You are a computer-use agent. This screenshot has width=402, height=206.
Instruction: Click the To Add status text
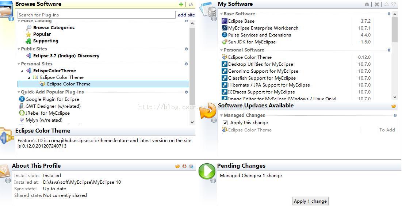click(x=387, y=130)
